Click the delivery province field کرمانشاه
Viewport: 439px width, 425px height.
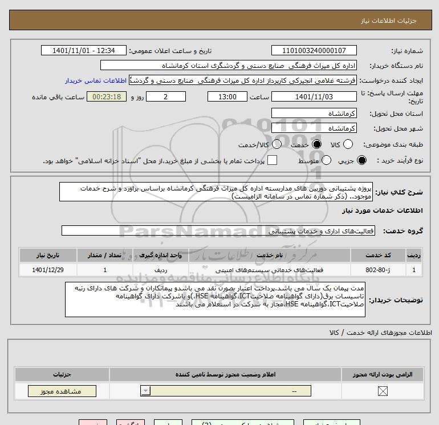[314, 113]
